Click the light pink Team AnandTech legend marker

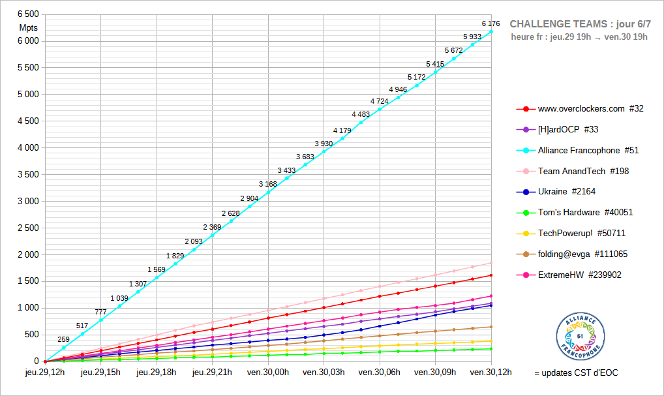(x=526, y=172)
